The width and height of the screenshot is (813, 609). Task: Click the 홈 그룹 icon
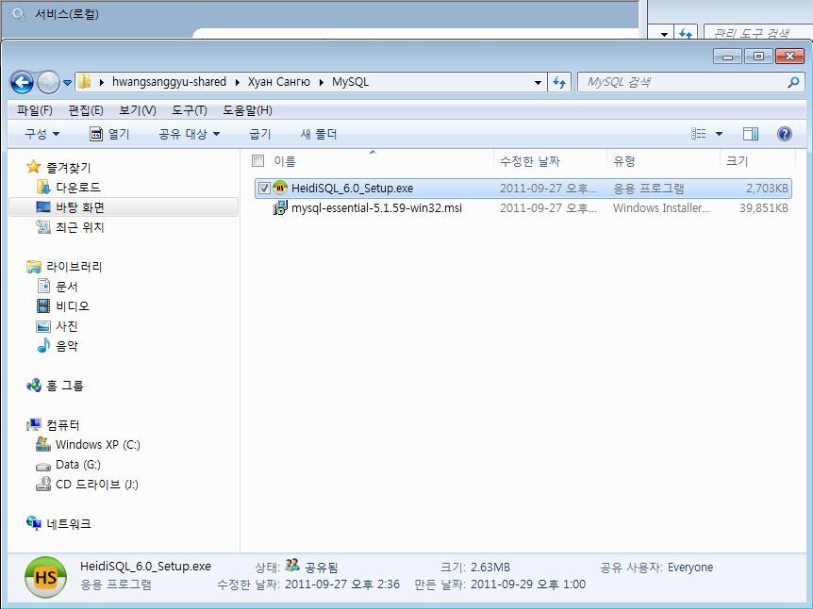tap(33, 385)
